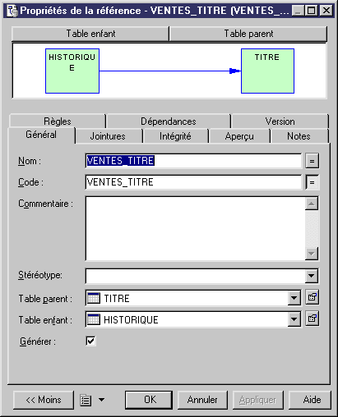Toggle the equals button beside Code field
338x417 pixels.
pyautogui.click(x=312, y=182)
